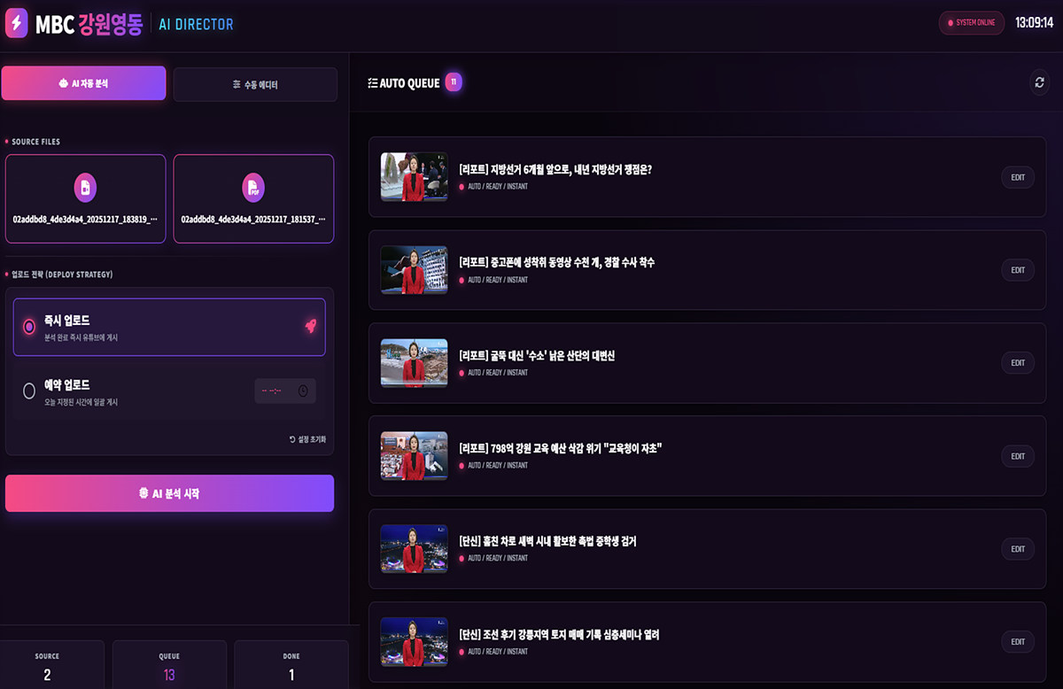Refresh the auto queue list
The width and height of the screenshot is (1063, 689).
pyautogui.click(x=1040, y=82)
